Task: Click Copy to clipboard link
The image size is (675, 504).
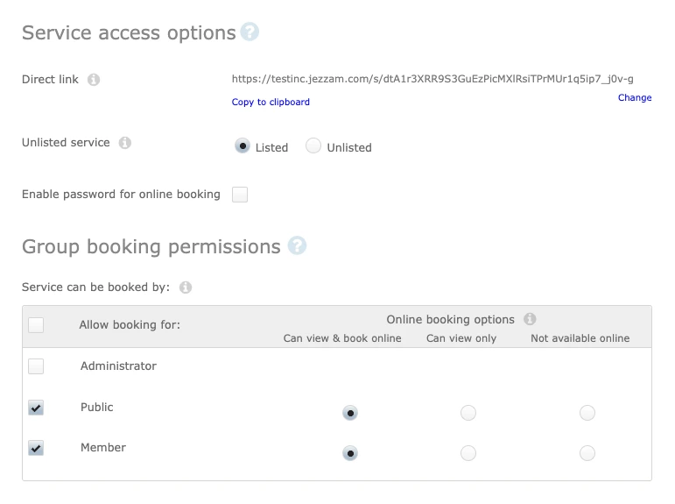Action: 271,103
